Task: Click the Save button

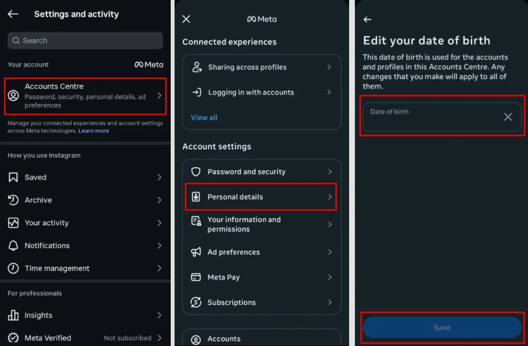Action: coord(442,327)
